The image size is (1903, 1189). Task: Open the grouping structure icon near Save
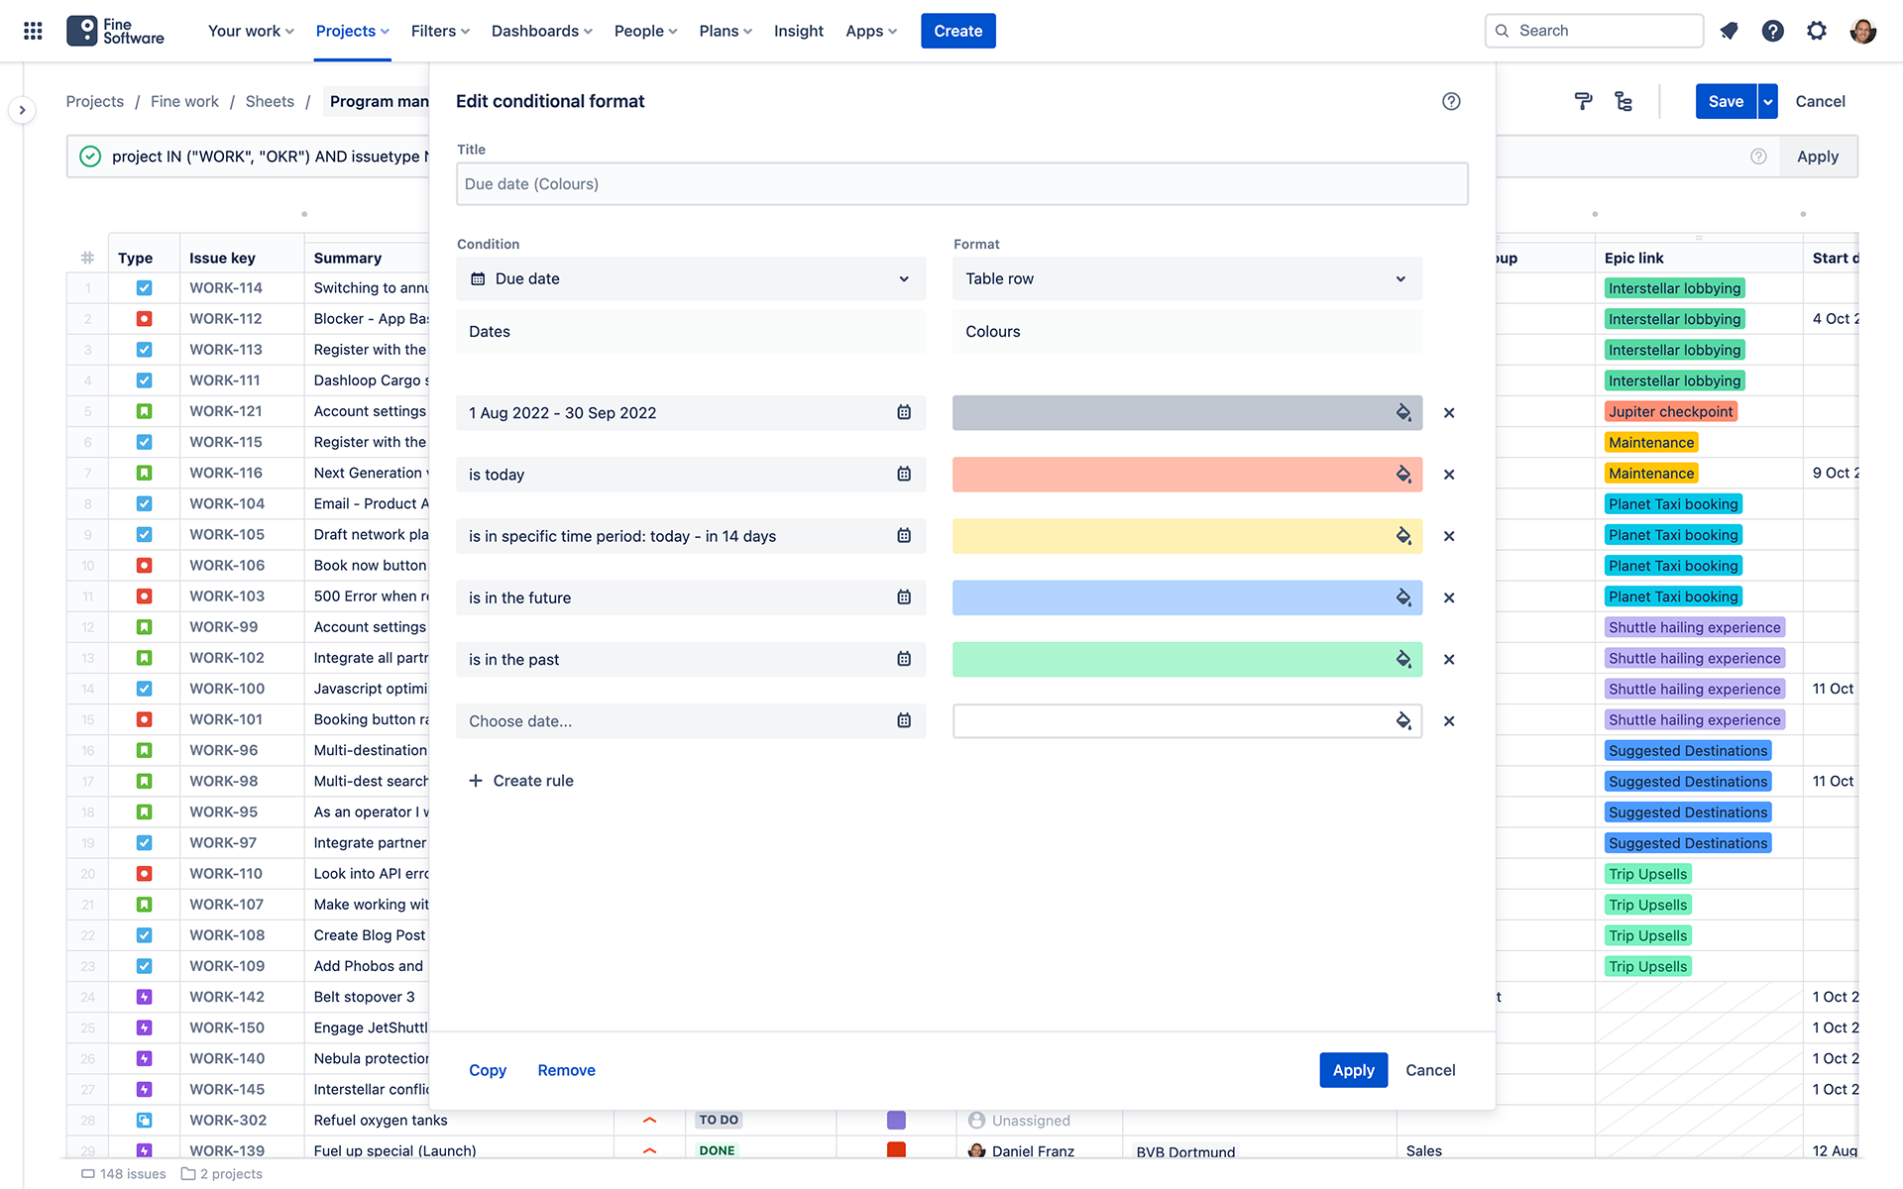(1623, 101)
